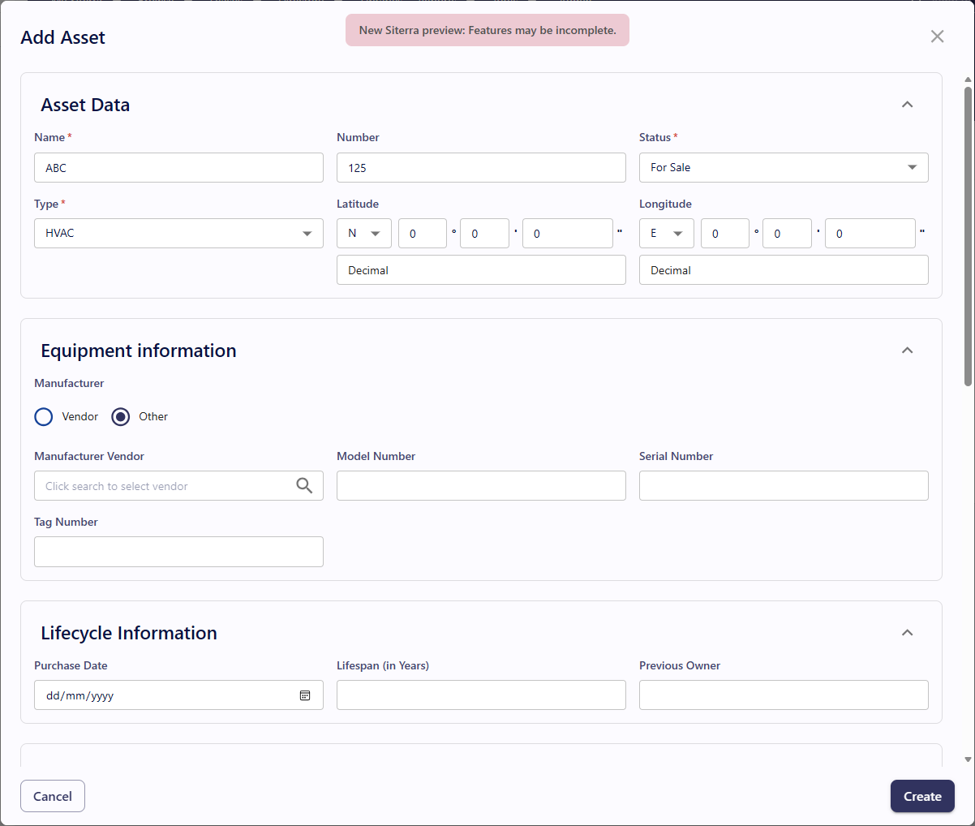
Task: Click the Latitude degrees field
Action: pos(423,233)
